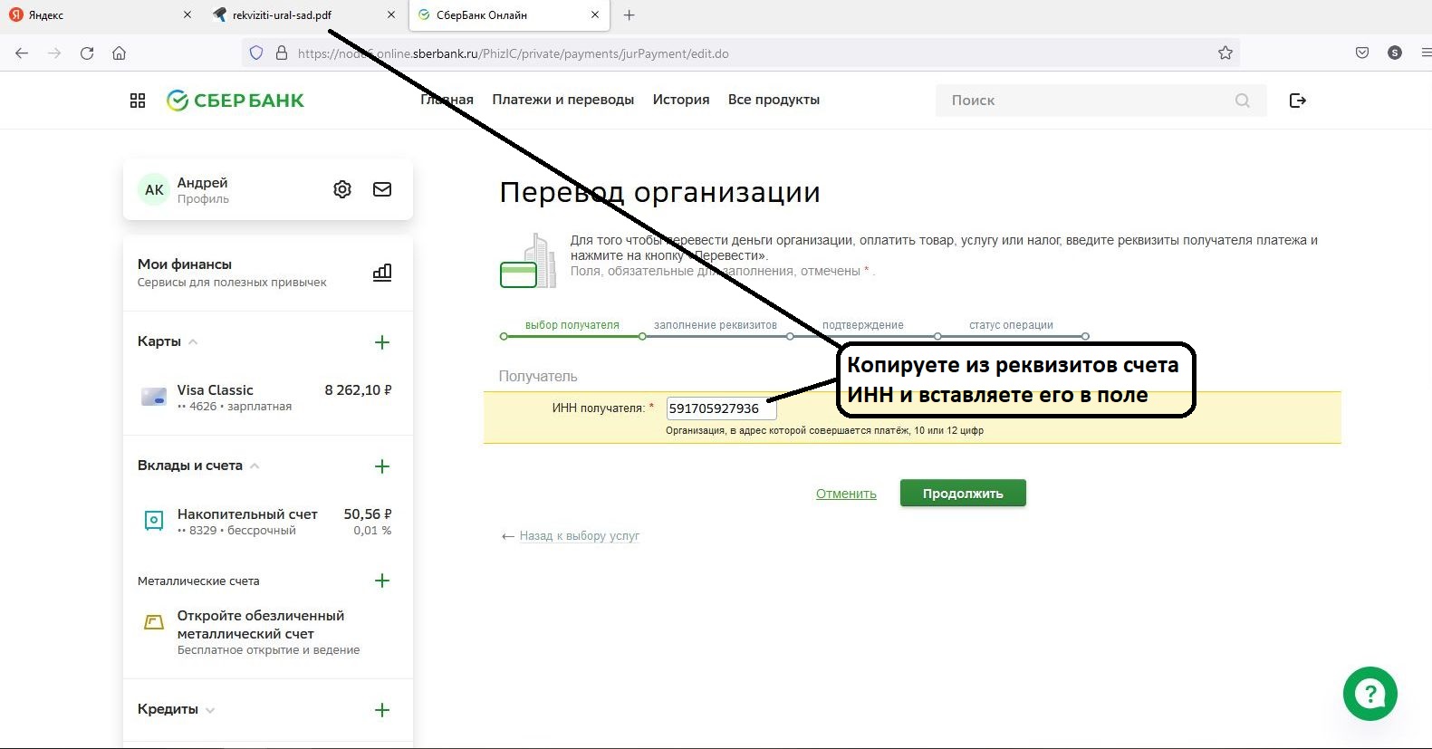
Task: Bookmark this page with star icon
Action: point(1225,53)
